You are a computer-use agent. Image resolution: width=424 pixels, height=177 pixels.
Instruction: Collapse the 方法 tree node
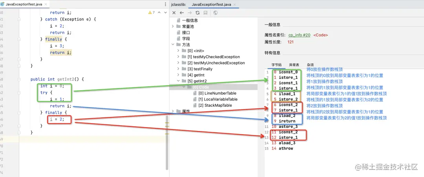tap(173, 45)
